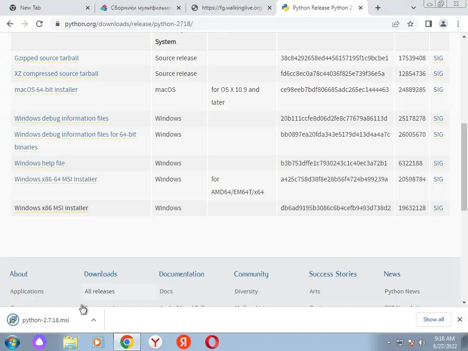The height and width of the screenshot is (351, 468).
Task: Select MD5 hash db6ad9195b3086c6b4cefb9493d738d2
Action: point(335,208)
